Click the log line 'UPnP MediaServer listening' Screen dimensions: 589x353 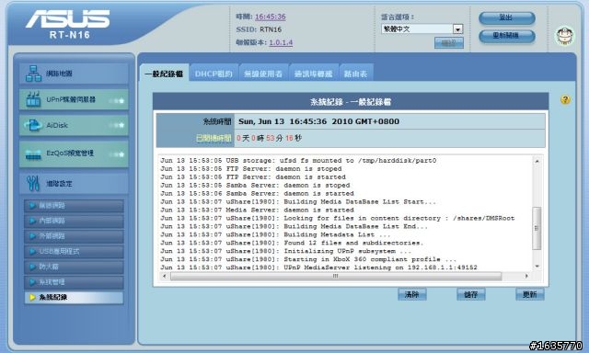pos(319,268)
